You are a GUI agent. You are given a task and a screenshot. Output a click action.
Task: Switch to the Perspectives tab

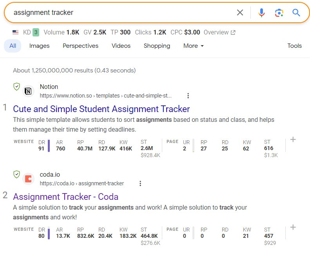pos(80,46)
